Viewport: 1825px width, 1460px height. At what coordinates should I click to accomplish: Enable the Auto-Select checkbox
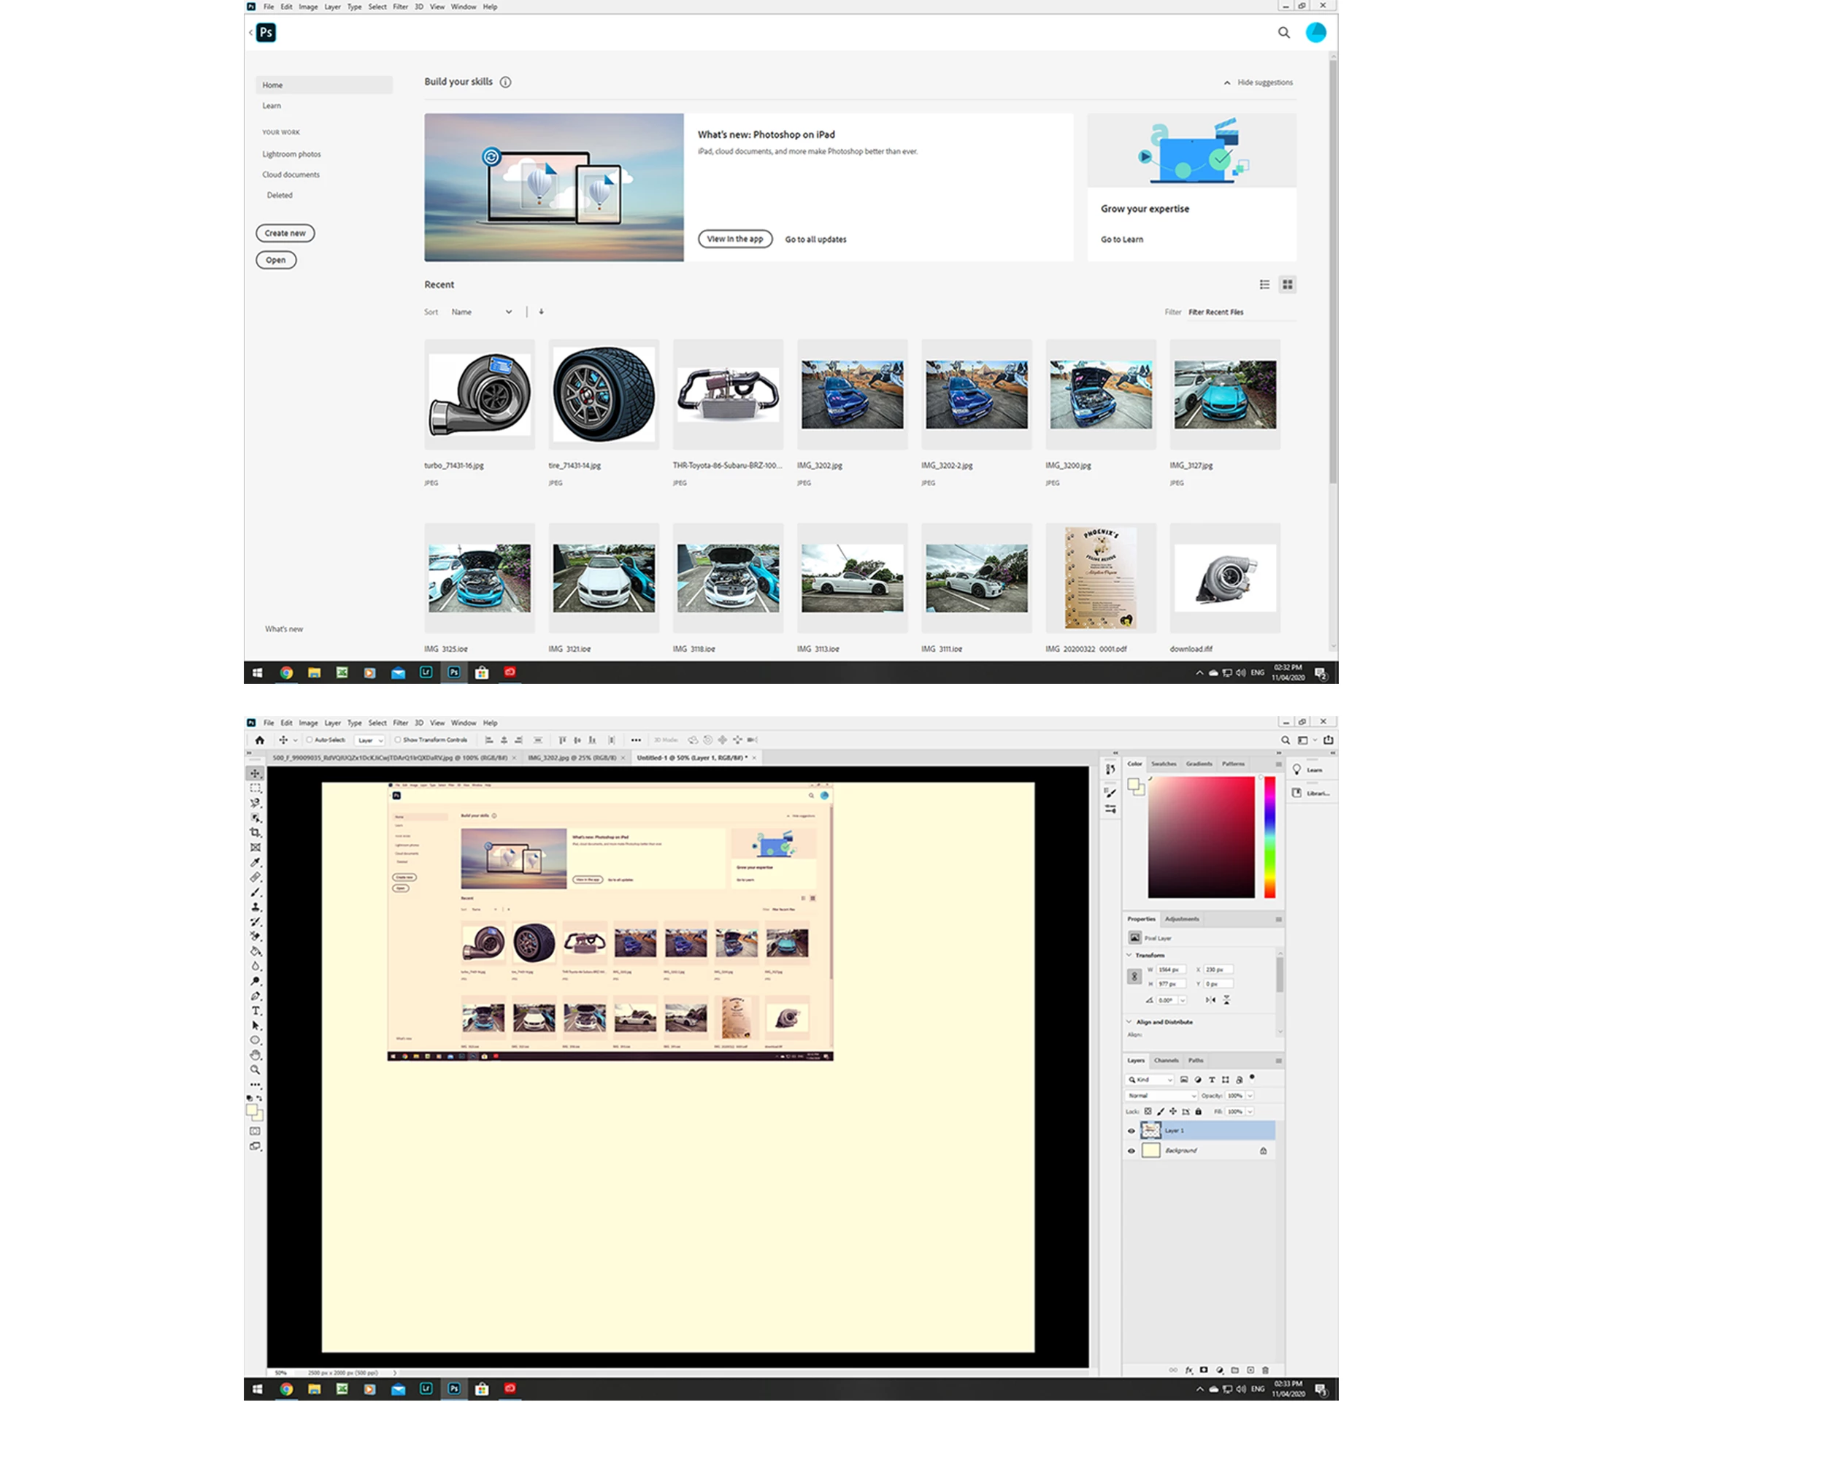click(x=310, y=739)
